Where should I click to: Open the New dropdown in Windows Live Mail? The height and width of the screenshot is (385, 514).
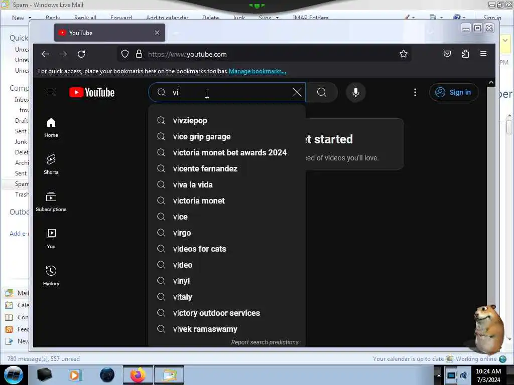click(30, 18)
